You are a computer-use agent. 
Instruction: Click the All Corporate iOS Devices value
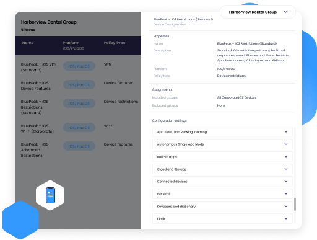[x=237, y=97]
